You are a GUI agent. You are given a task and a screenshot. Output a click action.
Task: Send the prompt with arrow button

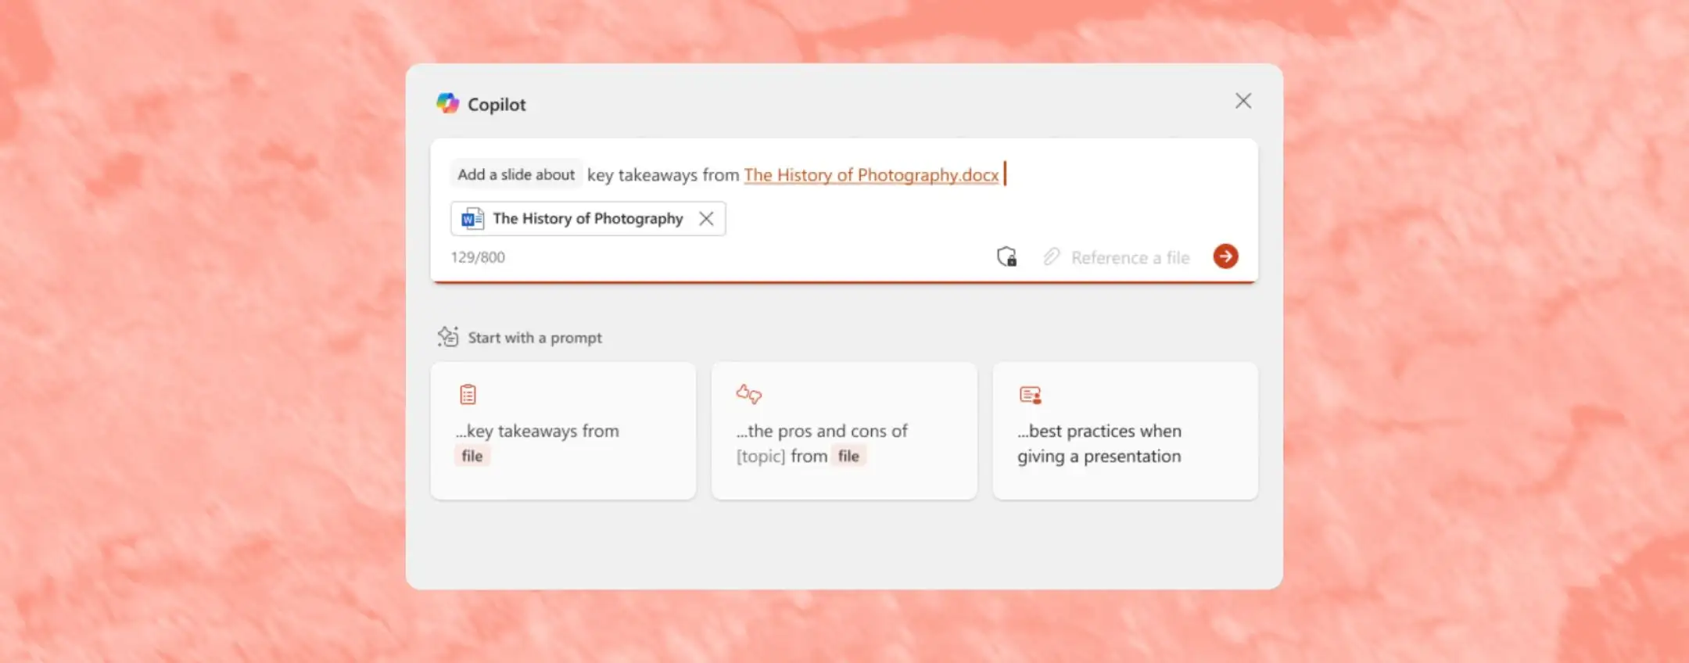coord(1225,256)
